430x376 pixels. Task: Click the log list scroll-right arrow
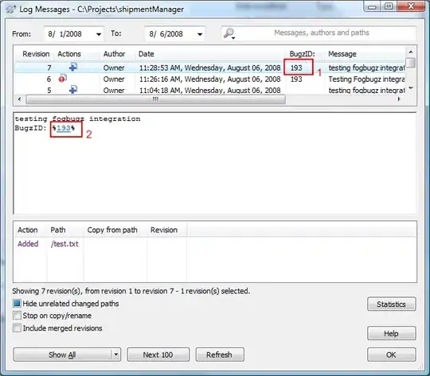tap(399, 99)
